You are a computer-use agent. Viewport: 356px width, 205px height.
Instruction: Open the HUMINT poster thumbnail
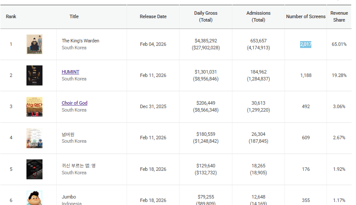click(34, 75)
